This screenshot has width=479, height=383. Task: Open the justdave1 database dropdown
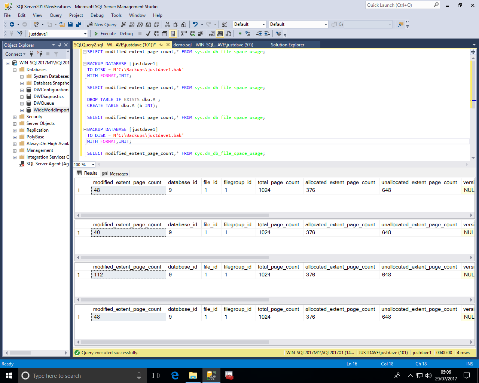85,34
